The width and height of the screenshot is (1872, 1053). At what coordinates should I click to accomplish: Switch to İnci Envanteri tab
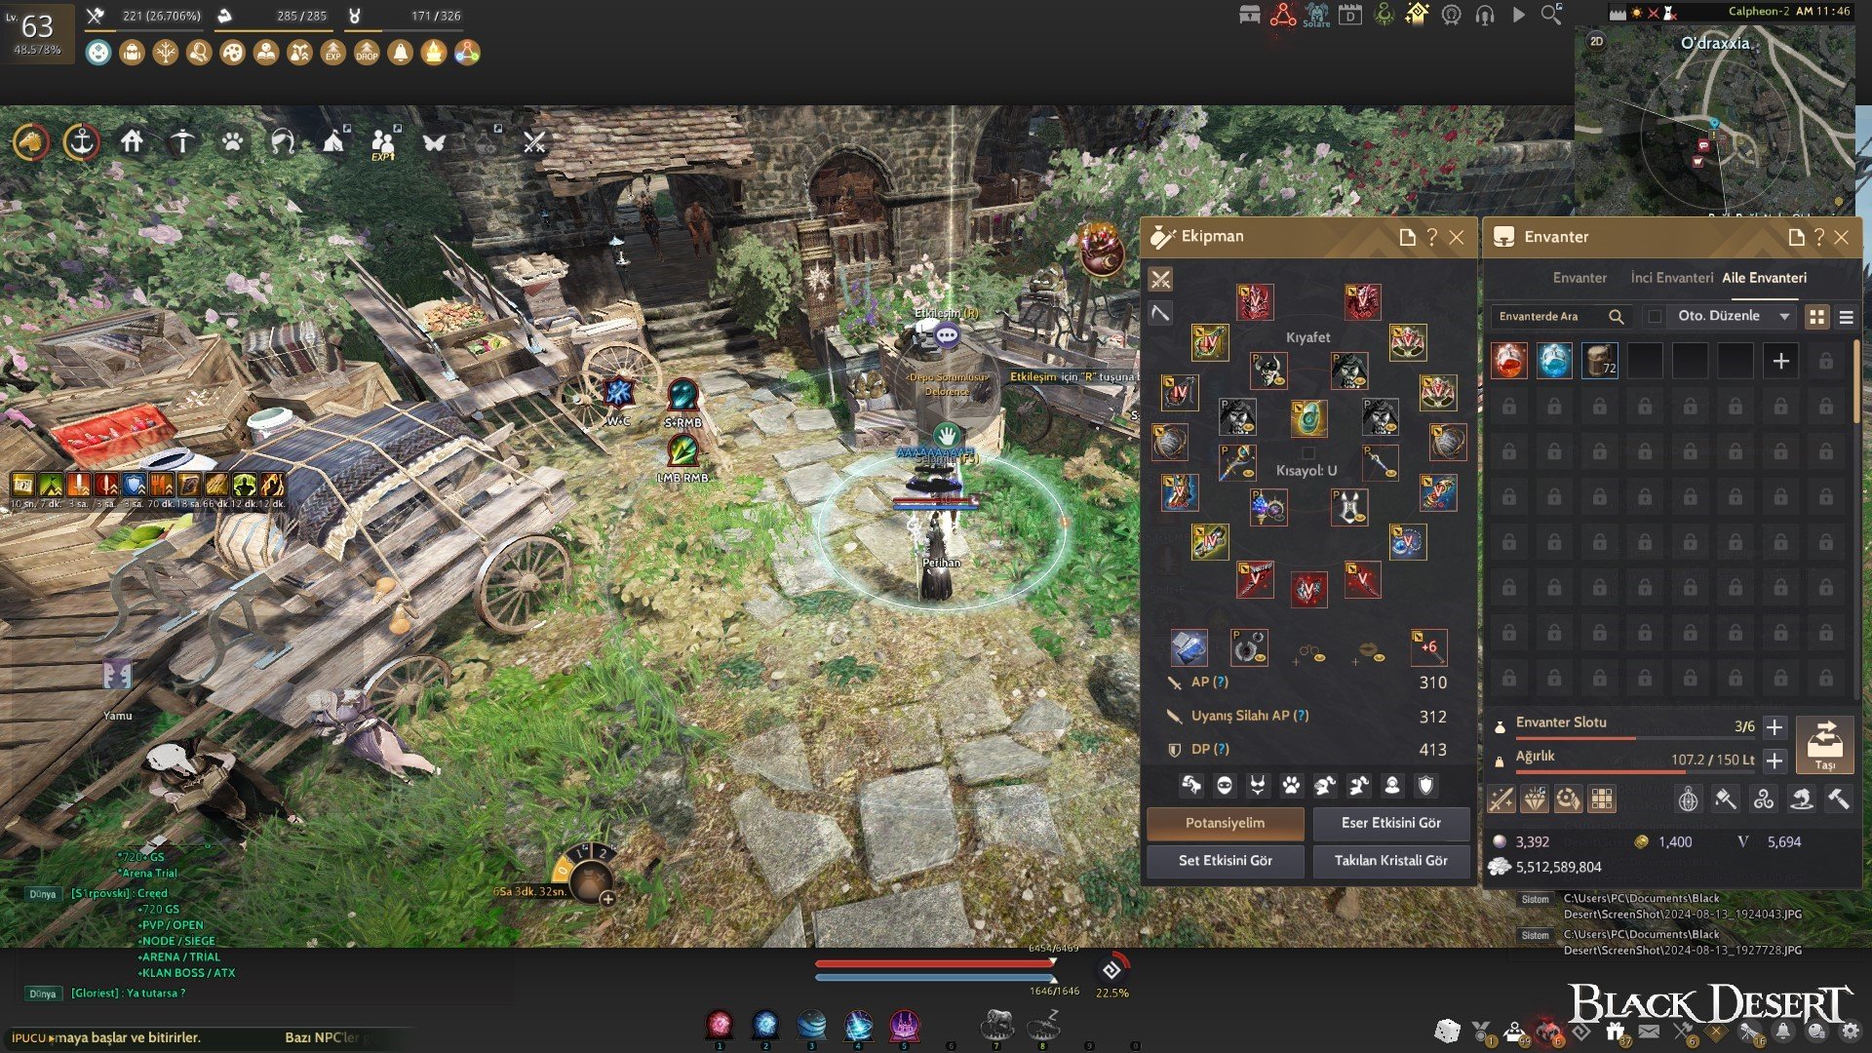1671,278
